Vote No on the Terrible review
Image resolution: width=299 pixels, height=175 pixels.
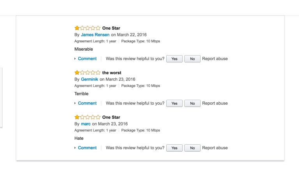point(192,103)
